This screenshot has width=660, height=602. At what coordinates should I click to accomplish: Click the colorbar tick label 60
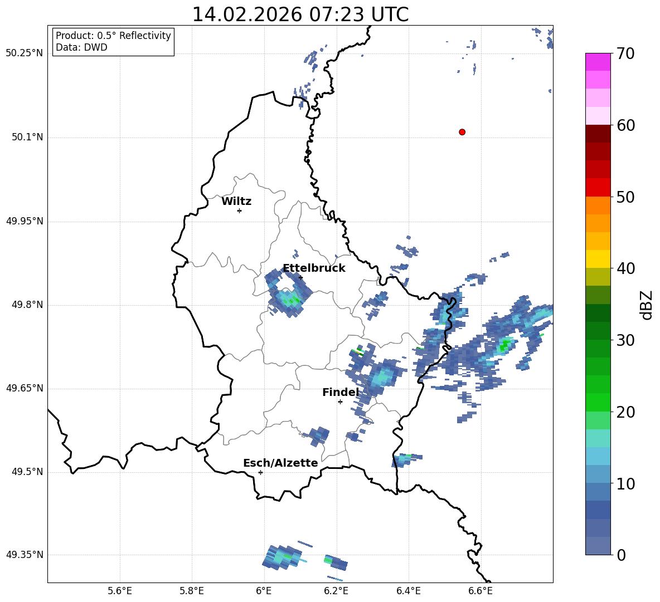[x=625, y=125]
